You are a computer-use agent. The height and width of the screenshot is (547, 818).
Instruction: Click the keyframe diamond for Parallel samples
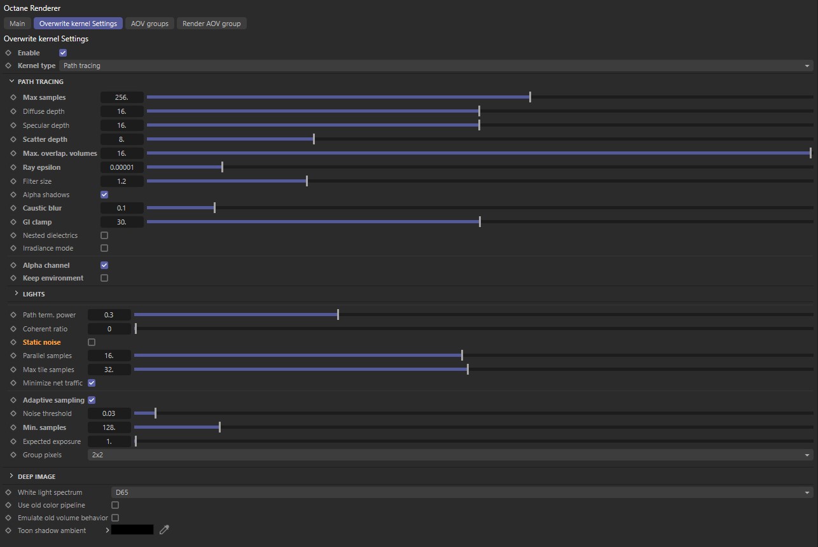pos(13,356)
